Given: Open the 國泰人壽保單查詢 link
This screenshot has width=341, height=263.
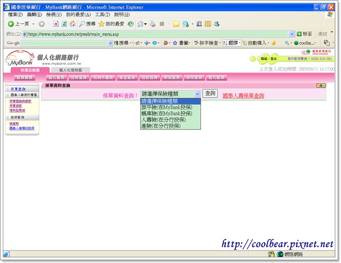Looking at the screenshot, I should [x=243, y=96].
